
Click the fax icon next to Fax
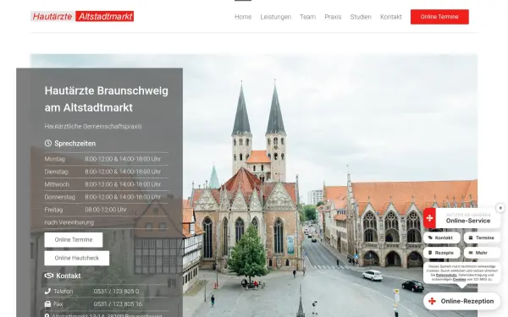pos(47,304)
